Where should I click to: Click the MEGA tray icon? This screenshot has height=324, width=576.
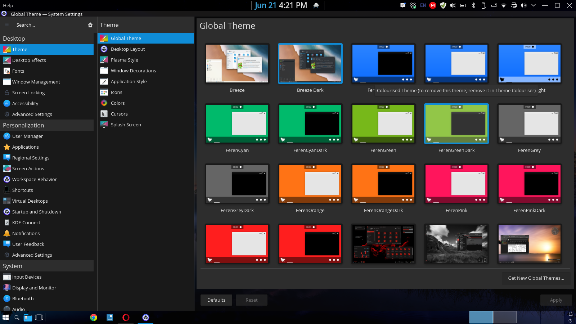click(x=433, y=5)
